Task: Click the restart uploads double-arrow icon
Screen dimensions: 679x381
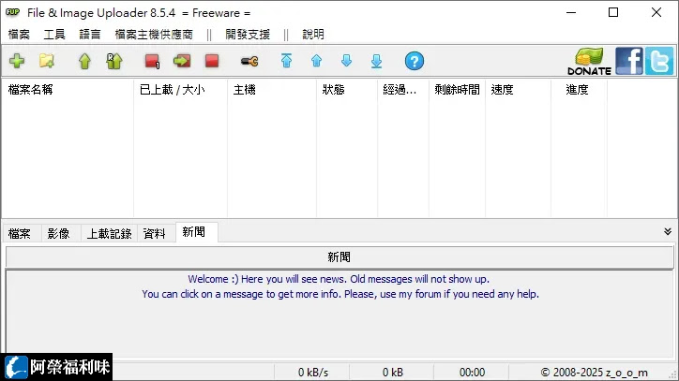Action: click(x=114, y=61)
